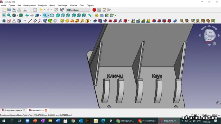This screenshot has width=221, height=124.
Task: Switch to the Rear view cube icon
Action: tap(74, 15)
